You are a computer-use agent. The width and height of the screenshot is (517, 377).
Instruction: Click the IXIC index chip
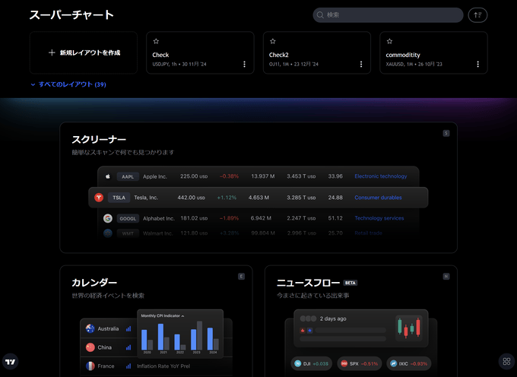409,363
